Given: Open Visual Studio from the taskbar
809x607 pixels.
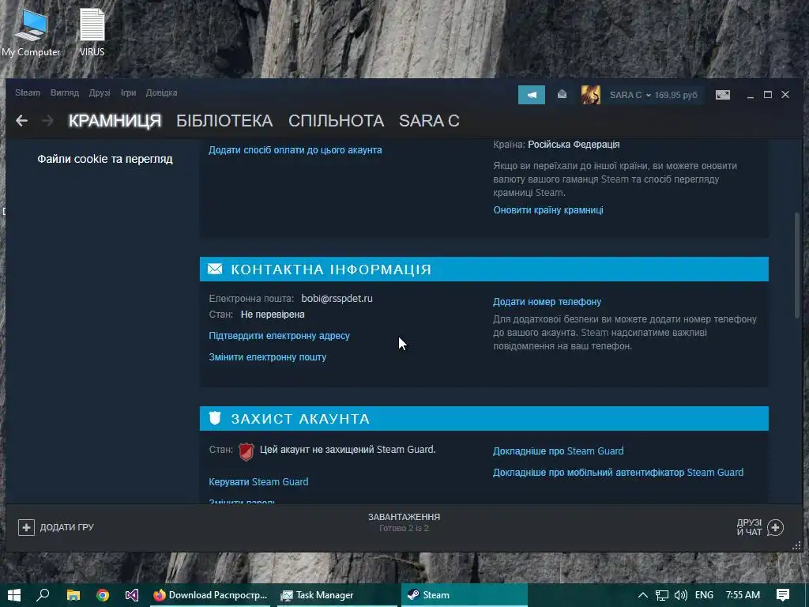Looking at the screenshot, I should tap(132, 595).
